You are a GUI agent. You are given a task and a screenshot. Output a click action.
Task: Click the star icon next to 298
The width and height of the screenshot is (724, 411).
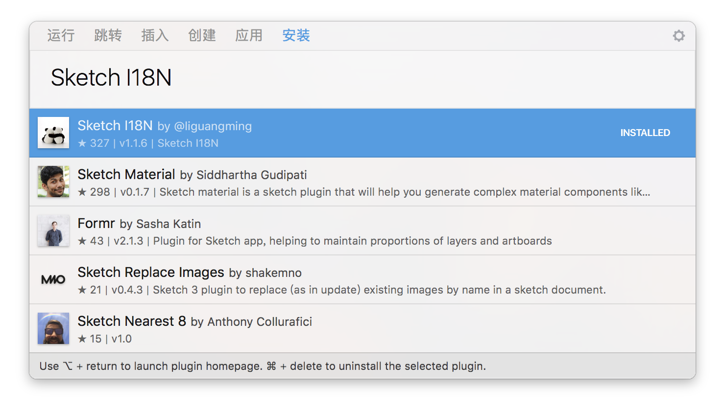82,192
